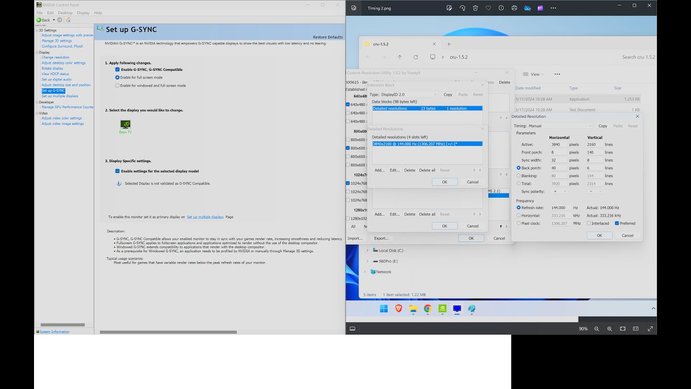Open the See more menu in Photos
This screenshot has height=389, width=691.
coord(553,8)
